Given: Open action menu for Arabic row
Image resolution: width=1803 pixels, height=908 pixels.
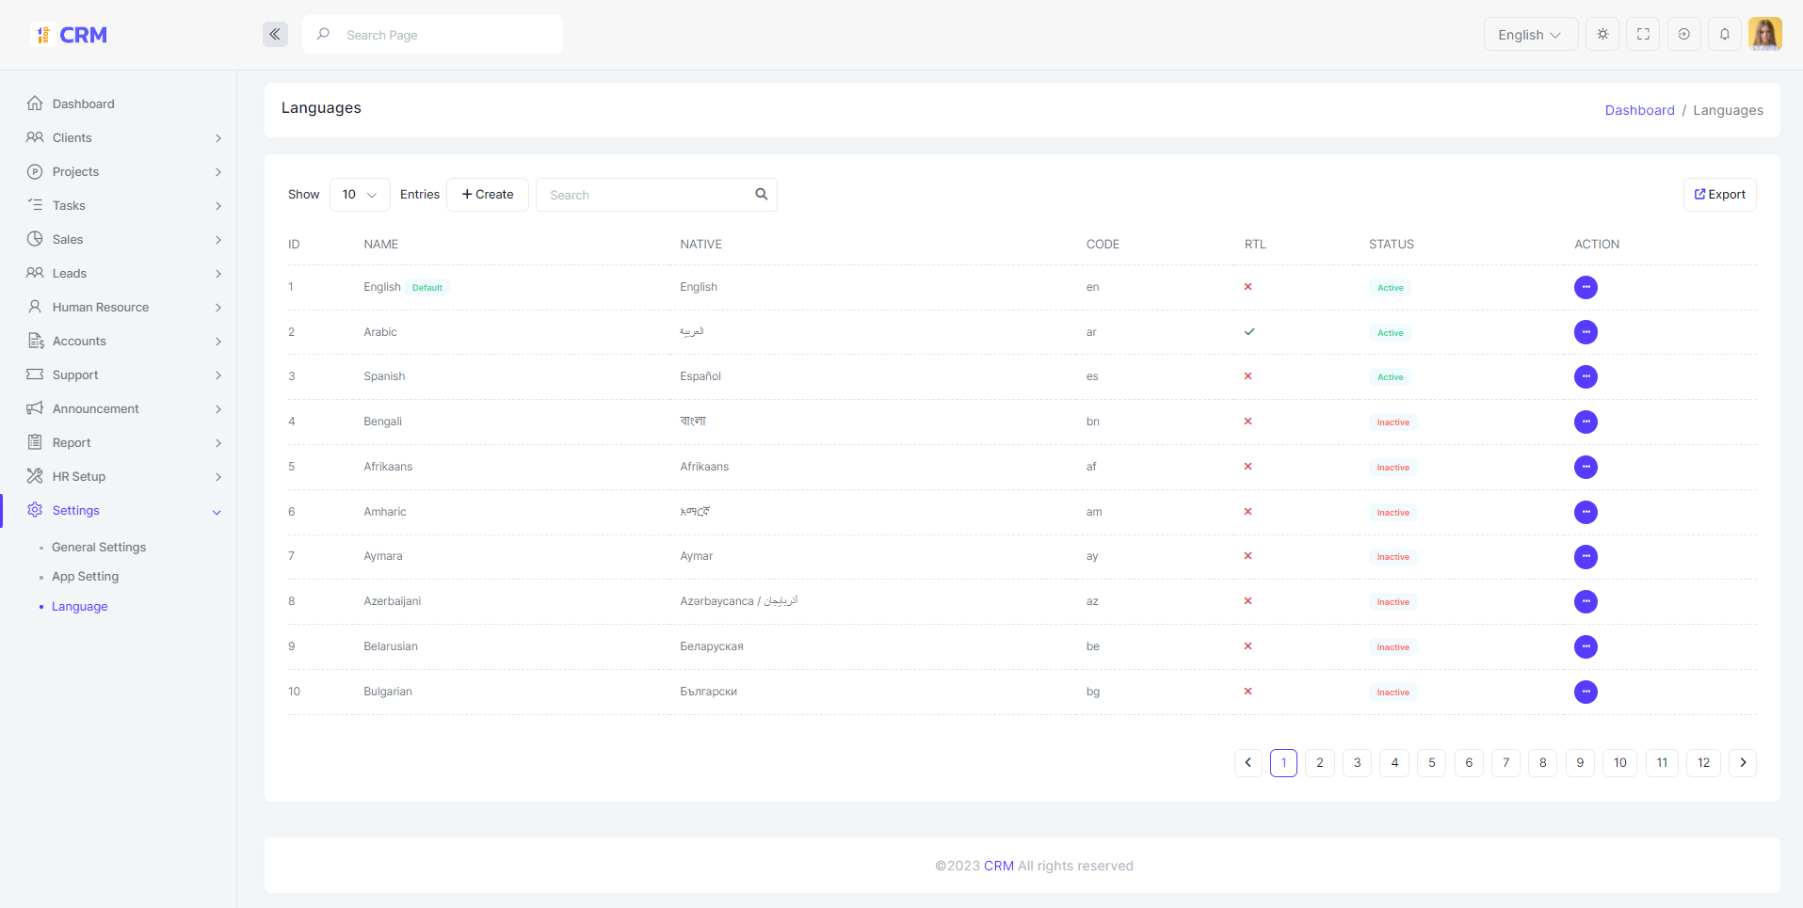Looking at the screenshot, I should pyautogui.click(x=1586, y=332).
